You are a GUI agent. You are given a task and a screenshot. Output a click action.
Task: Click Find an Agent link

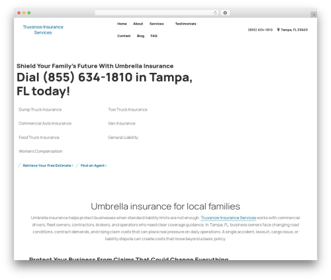pos(93,165)
